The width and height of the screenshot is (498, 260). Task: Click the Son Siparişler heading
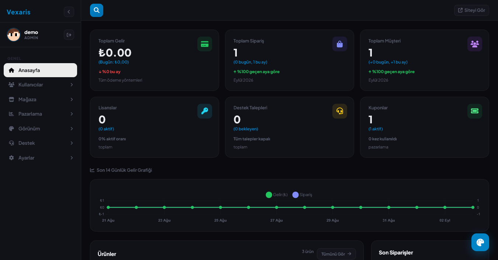click(x=396, y=253)
